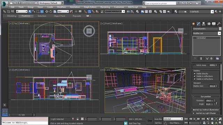Open the Hierarchy command panel tab

[x=203, y=24]
